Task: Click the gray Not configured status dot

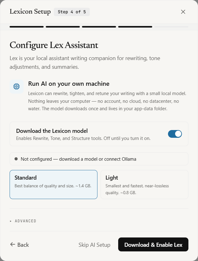Action: (x=16, y=159)
